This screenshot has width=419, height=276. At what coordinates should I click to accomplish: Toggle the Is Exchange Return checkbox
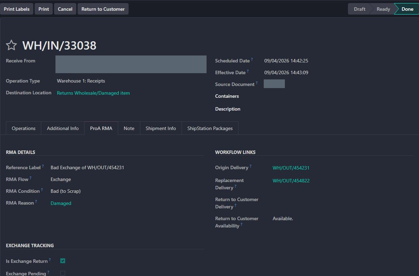click(63, 261)
